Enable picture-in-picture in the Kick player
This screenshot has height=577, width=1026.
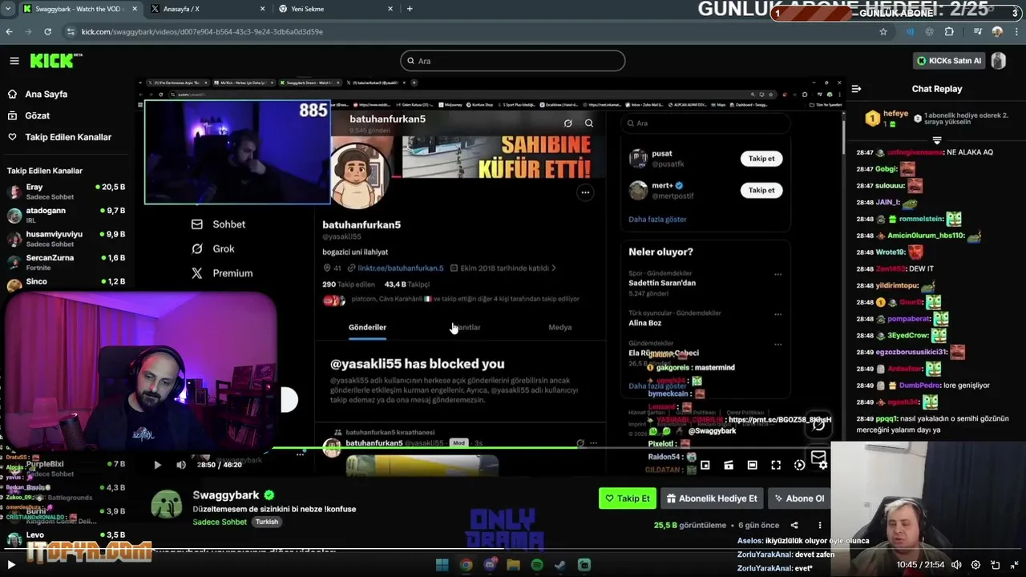pos(705,465)
